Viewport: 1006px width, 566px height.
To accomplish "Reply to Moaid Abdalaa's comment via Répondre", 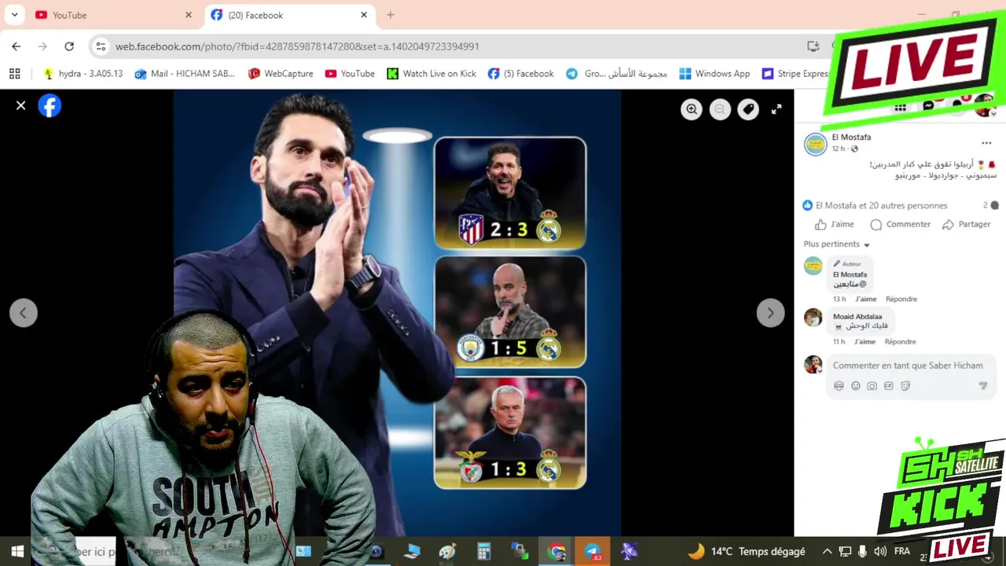I will (900, 342).
